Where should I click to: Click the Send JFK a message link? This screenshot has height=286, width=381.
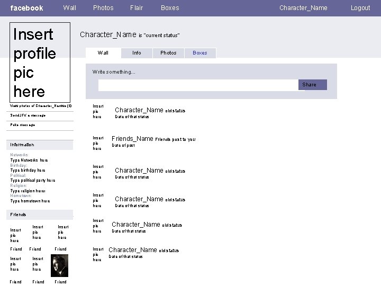(28, 115)
